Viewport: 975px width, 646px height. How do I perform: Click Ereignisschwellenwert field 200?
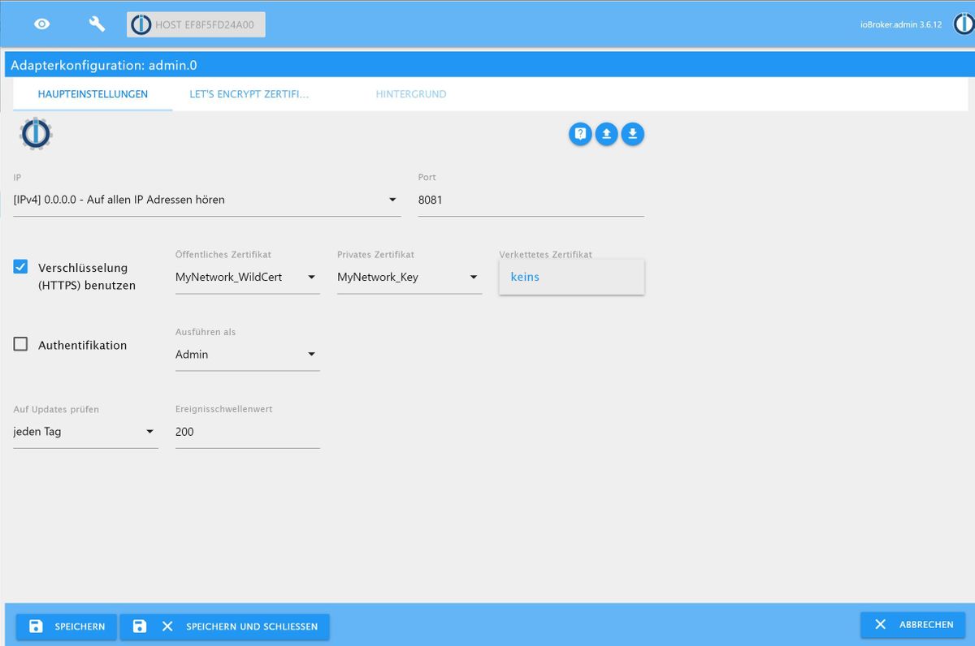(x=248, y=432)
